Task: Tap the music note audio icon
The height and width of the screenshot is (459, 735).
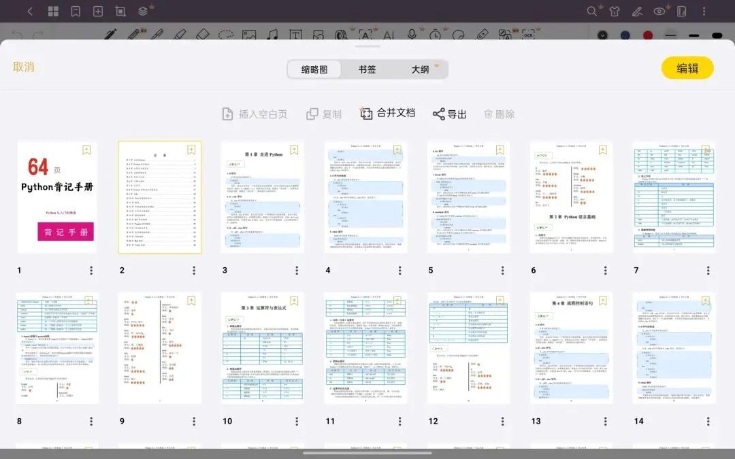Action: 272,35
